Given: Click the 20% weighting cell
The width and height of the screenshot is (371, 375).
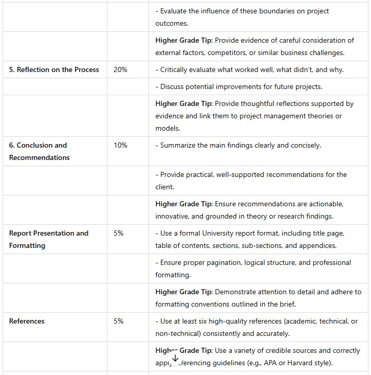Looking at the screenshot, I should point(120,69).
